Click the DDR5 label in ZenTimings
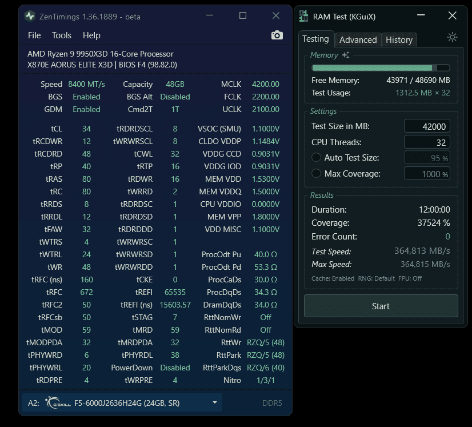472x427 pixels. [272, 403]
